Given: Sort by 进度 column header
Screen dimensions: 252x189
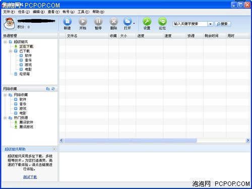Looking at the screenshot, I should (x=149, y=36).
